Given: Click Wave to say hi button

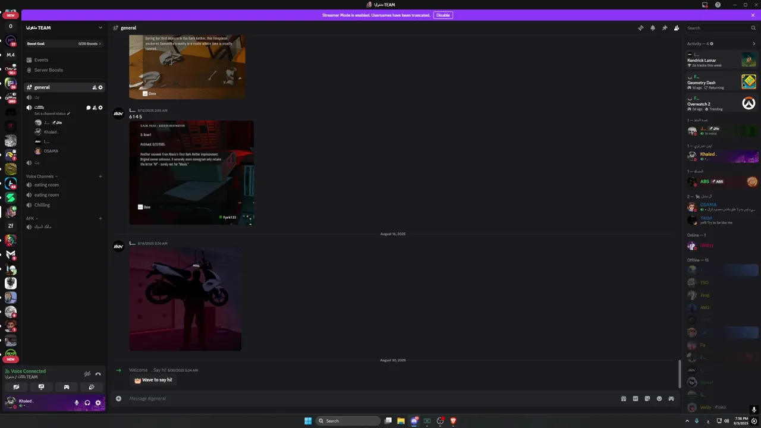Looking at the screenshot, I should coord(153,380).
